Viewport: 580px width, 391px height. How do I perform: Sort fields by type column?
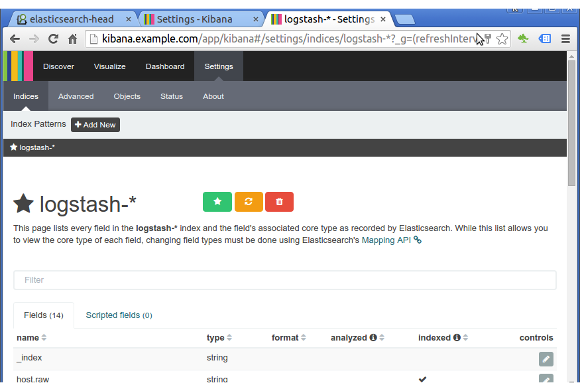tap(229, 338)
